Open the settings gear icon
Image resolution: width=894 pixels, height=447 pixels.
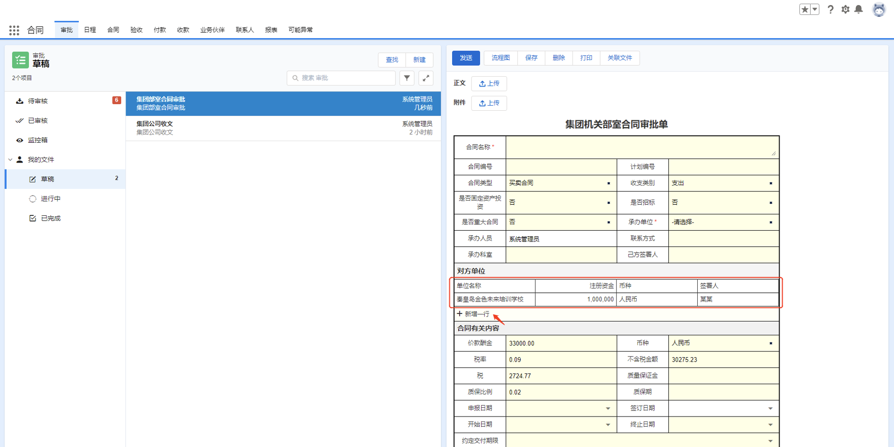pyautogui.click(x=845, y=9)
